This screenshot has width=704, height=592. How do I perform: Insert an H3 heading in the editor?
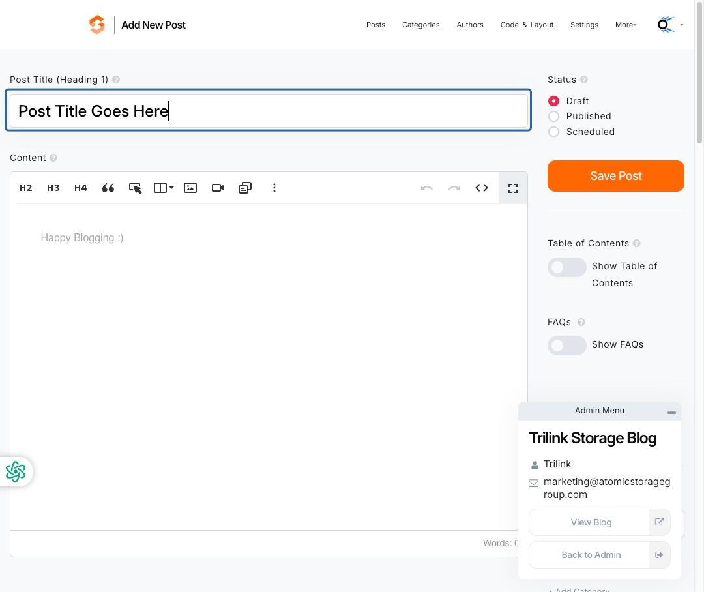pos(53,188)
